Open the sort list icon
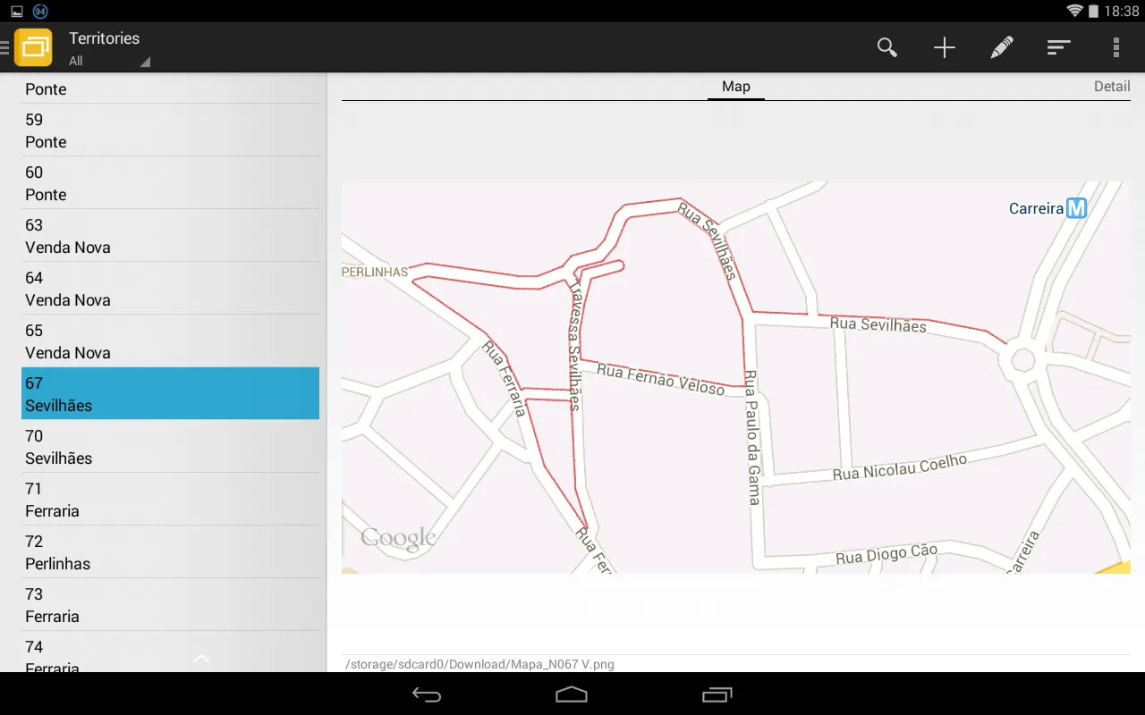The image size is (1145, 715). [1059, 47]
